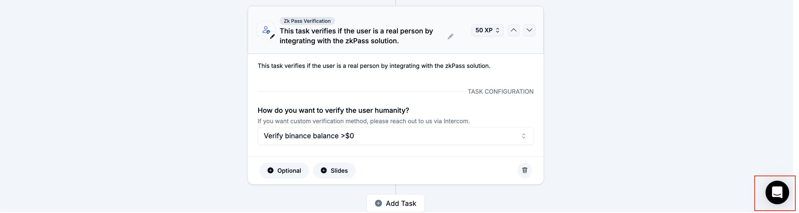Viewport: 799px width, 213px height.
Task: Click the pencil icon beside task title
Action: (450, 36)
